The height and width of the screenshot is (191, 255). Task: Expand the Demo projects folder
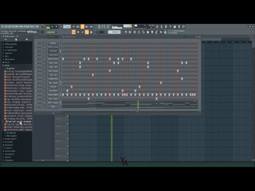coord(10,44)
